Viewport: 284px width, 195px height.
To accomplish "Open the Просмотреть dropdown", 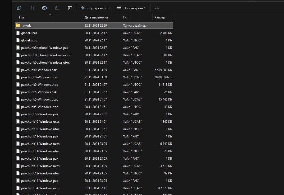I will click(x=131, y=8).
